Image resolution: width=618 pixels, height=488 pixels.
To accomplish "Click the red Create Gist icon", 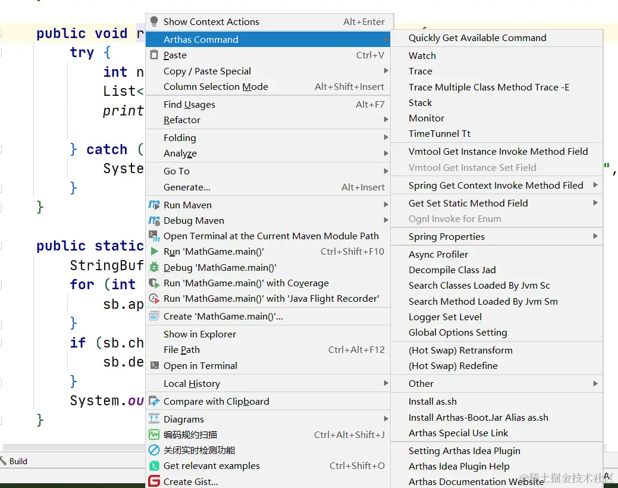I will click(154, 481).
